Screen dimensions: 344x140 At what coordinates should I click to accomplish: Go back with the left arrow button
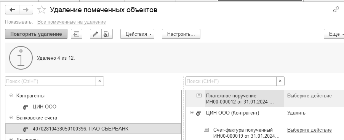pyautogui.click(x=12, y=10)
